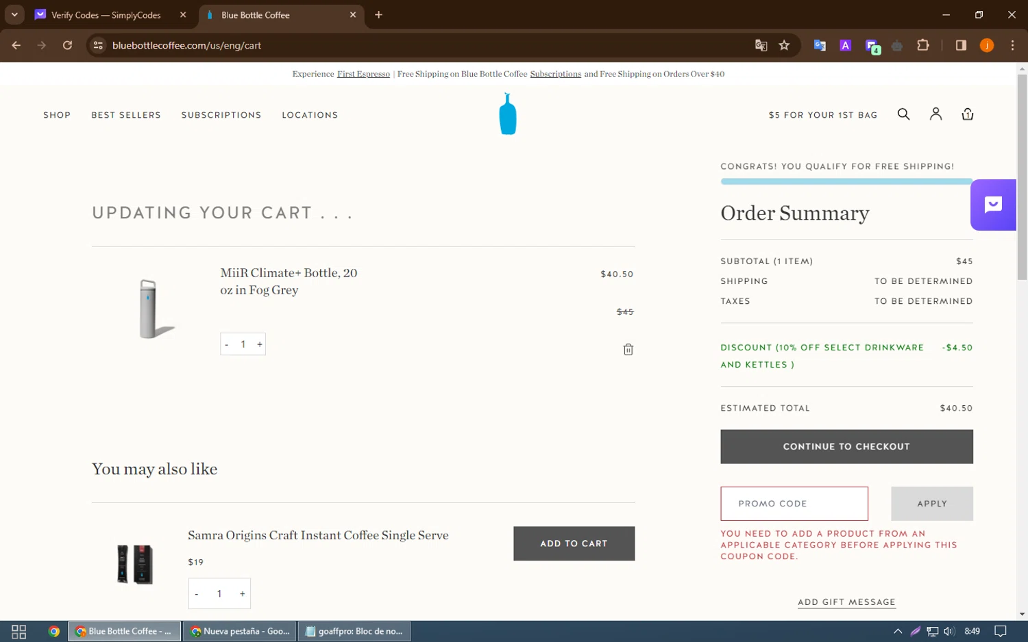Click the site information icon in address bar

click(98, 45)
